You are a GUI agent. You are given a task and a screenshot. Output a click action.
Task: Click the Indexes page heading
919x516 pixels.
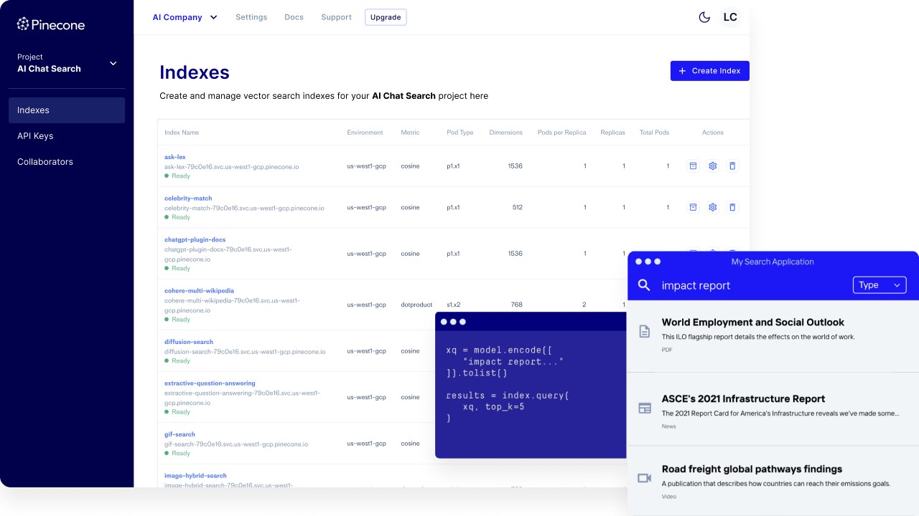pyautogui.click(x=195, y=72)
